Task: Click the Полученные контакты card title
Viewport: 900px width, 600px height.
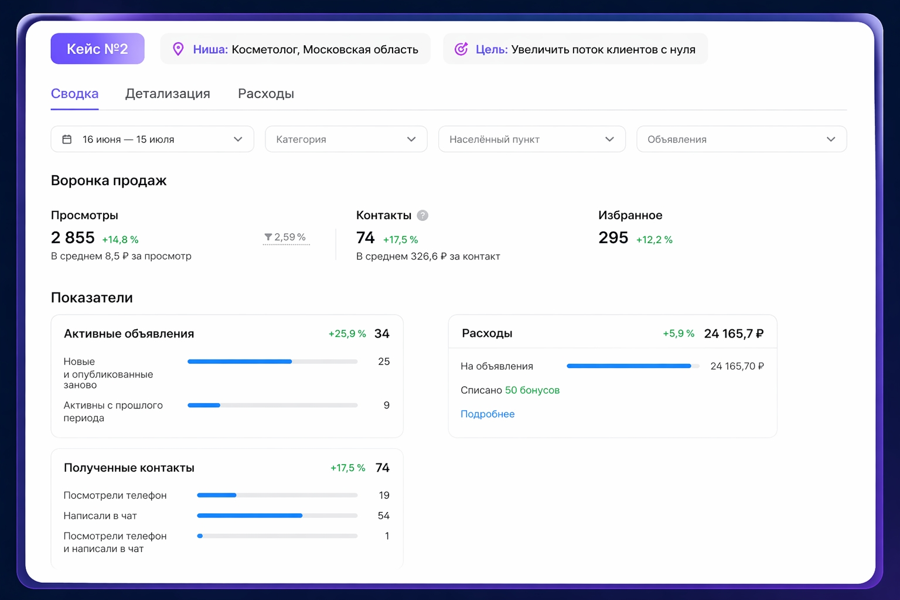Action: pos(129,468)
